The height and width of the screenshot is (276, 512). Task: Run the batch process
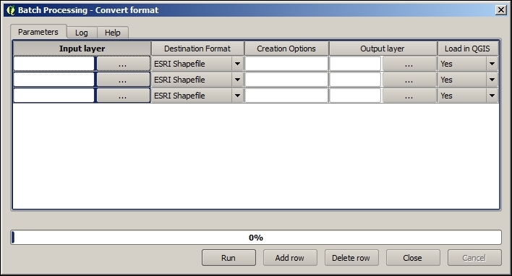(229, 258)
